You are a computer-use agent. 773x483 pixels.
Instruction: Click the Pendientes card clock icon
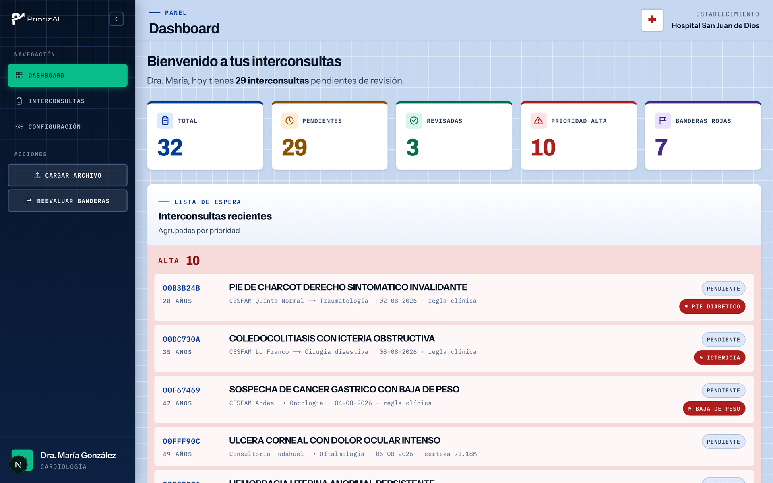pos(289,121)
